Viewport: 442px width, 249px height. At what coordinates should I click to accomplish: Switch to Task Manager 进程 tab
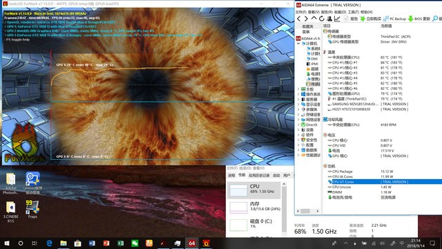pos(231,175)
